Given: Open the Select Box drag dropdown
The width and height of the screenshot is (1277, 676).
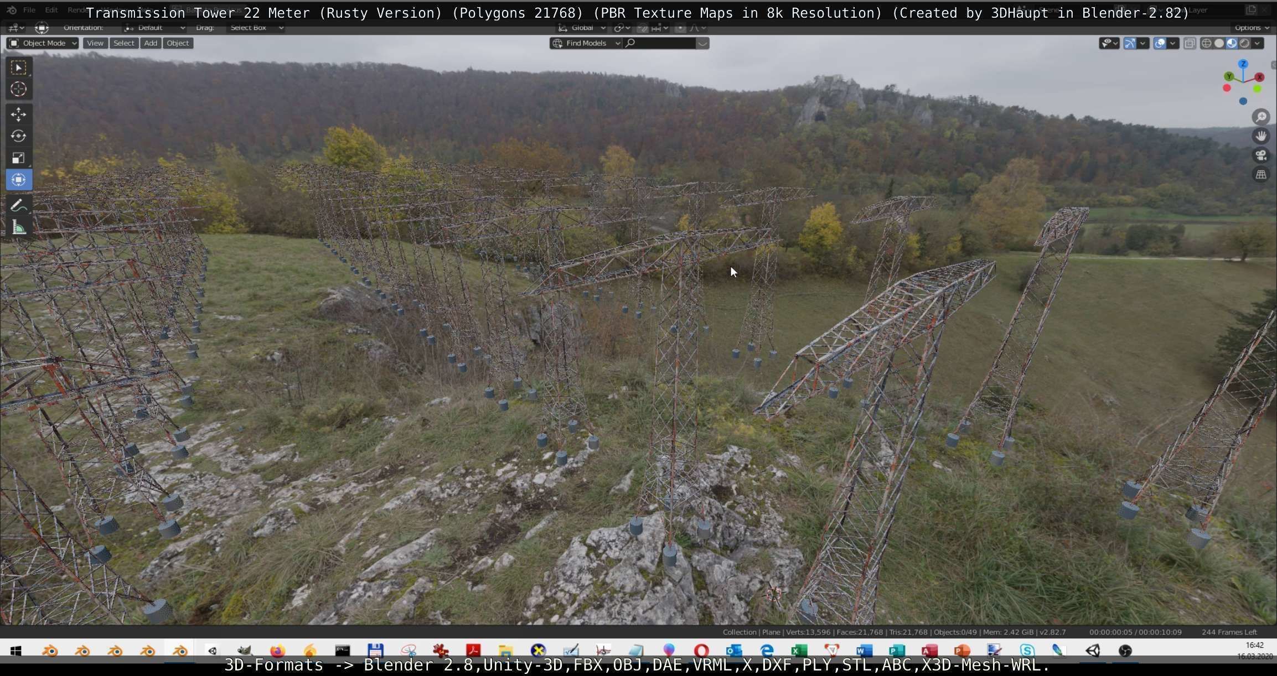Looking at the screenshot, I should (x=256, y=28).
